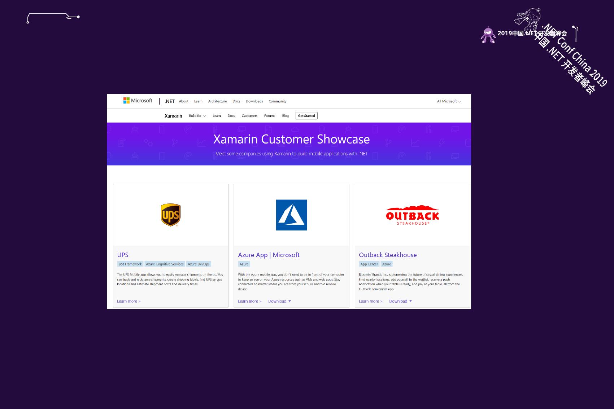614x409 pixels.
Task: Go to the .NET home link
Action: coord(170,101)
